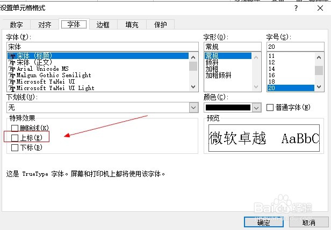
Task: Click the 微软卓越 AaBbCc preview box
Action: click(x=264, y=138)
